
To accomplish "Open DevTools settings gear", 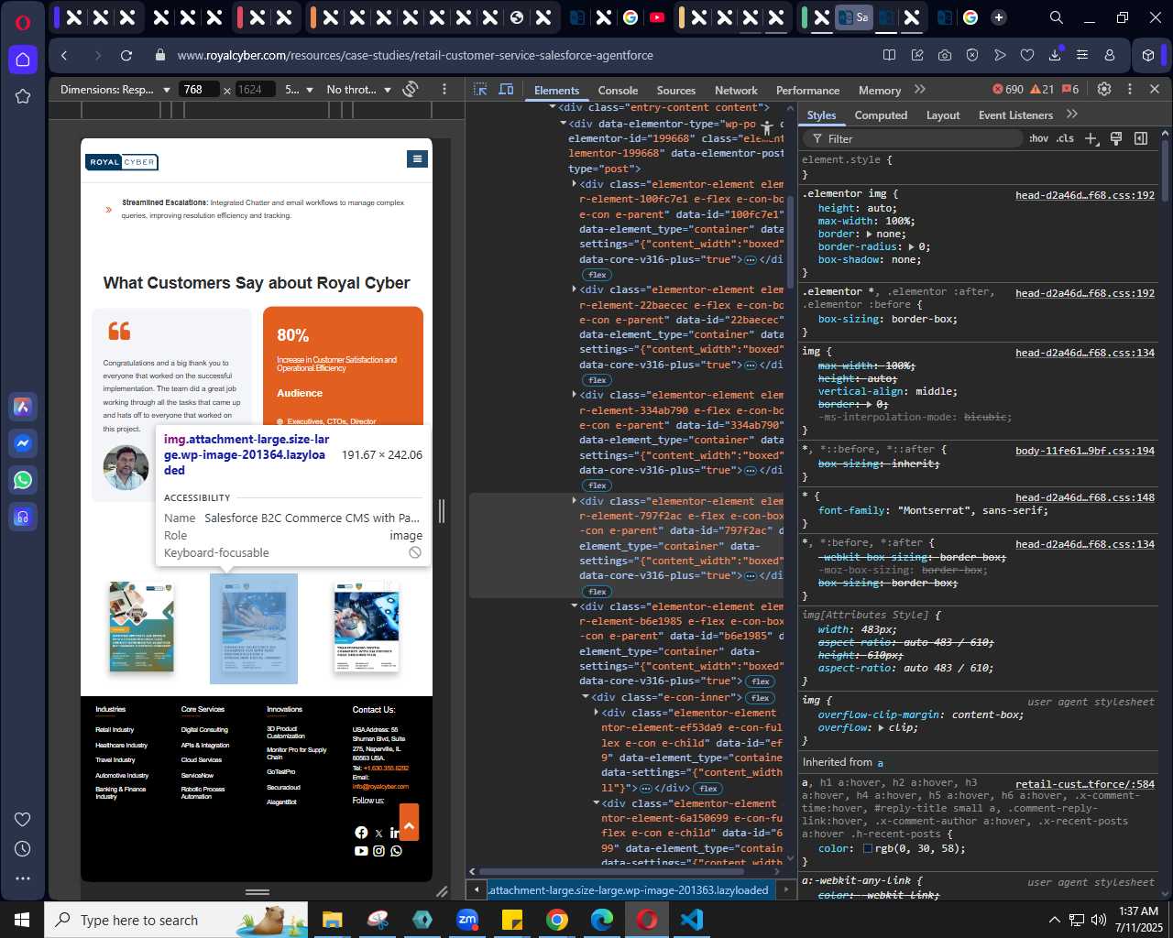I will (1104, 90).
